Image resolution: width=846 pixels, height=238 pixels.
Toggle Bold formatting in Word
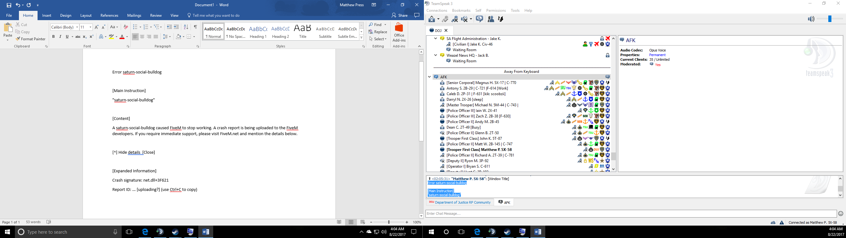click(x=53, y=37)
